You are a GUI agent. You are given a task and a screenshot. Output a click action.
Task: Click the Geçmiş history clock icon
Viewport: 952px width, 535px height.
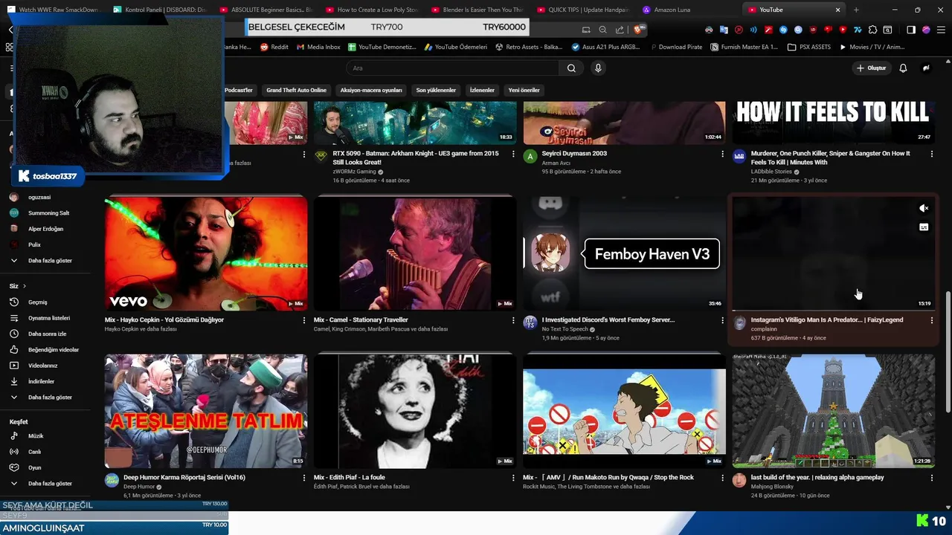[x=13, y=302]
